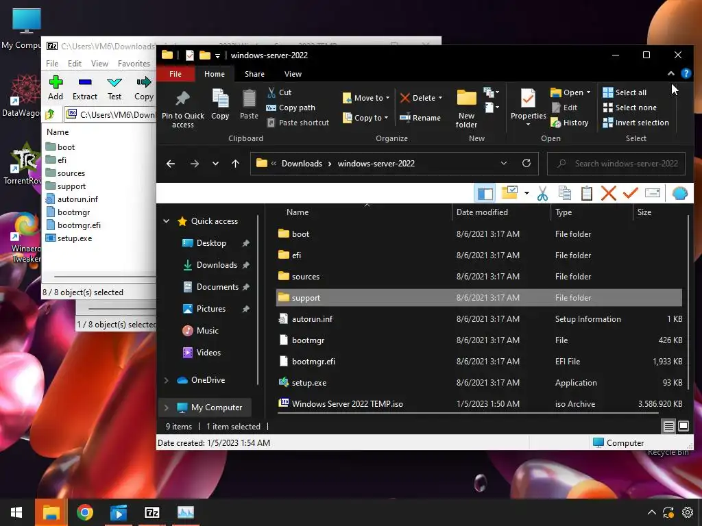The image size is (702, 526).
Task: Click Invert selection in ribbon
Action: pos(636,123)
